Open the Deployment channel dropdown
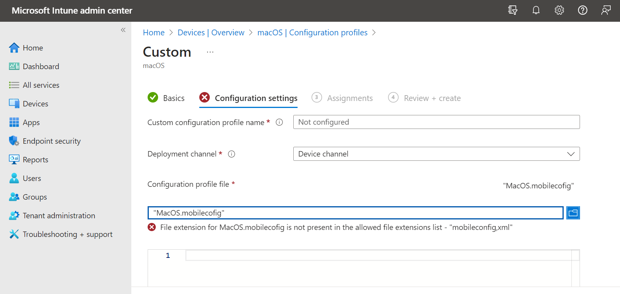 436,154
